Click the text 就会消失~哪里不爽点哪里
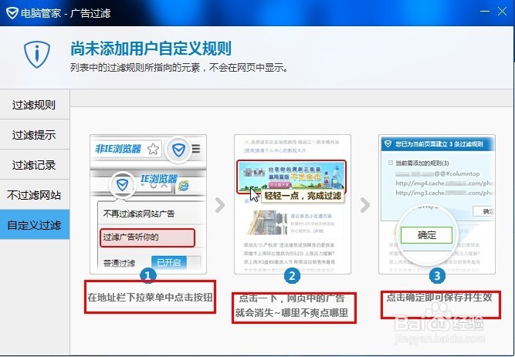The height and width of the screenshot is (357, 515). click(x=292, y=313)
